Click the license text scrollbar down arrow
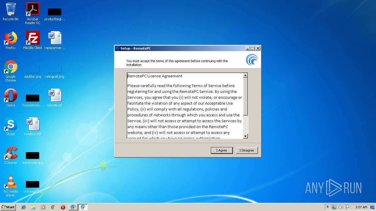The width and height of the screenshot is (376, 211). [x=246, y=136]
